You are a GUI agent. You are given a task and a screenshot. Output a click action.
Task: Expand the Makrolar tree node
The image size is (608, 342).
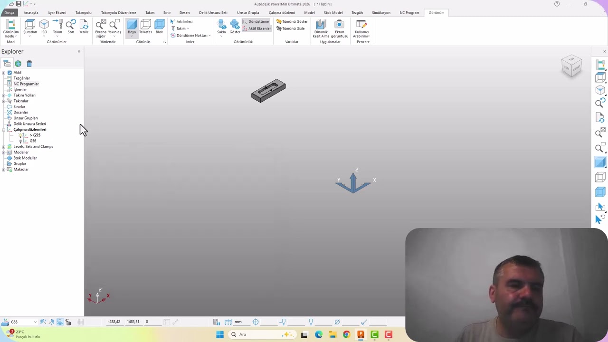pos(4,170)
